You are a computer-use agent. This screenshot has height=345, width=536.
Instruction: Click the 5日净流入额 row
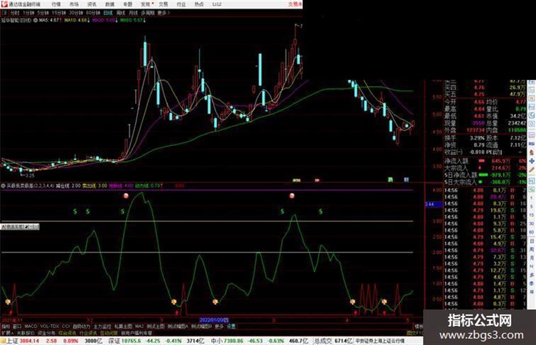pyautogui.click(x=485, y=175)
